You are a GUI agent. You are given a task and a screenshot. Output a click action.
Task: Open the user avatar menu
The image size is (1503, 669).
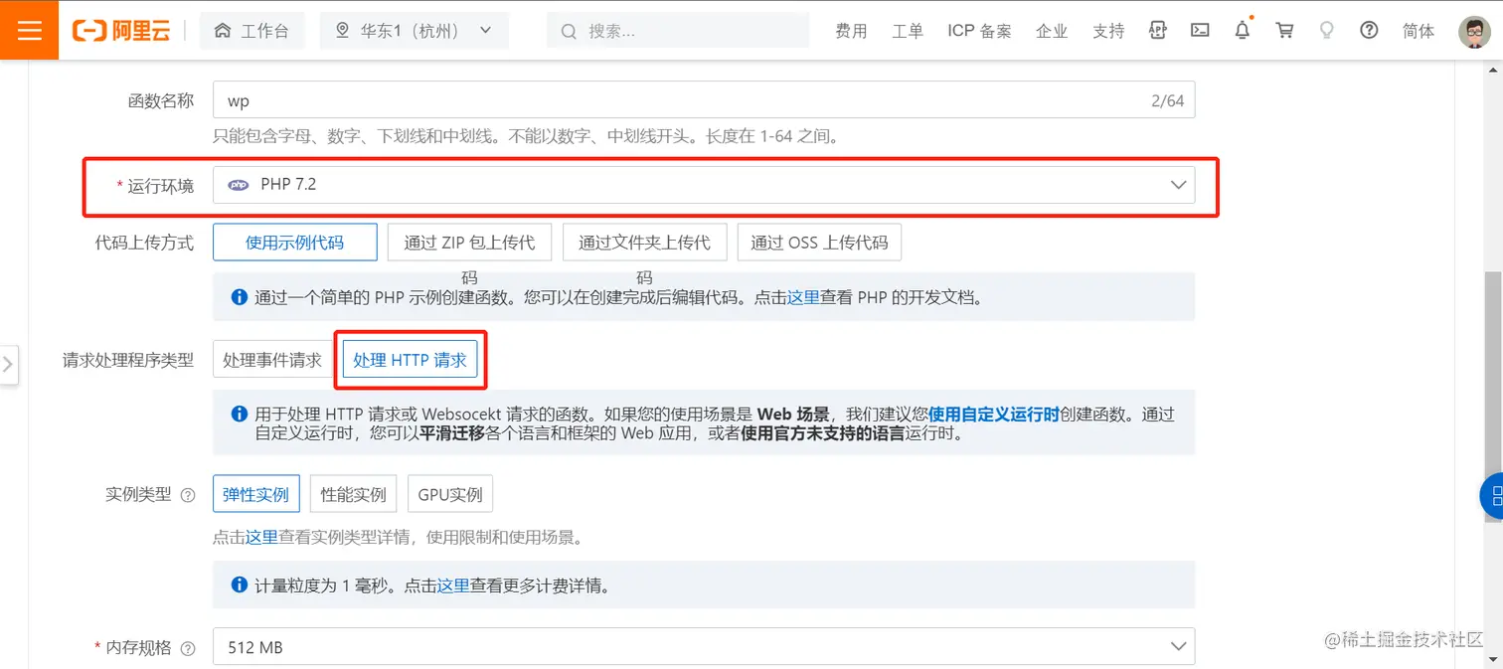(x=1474, y=31)
